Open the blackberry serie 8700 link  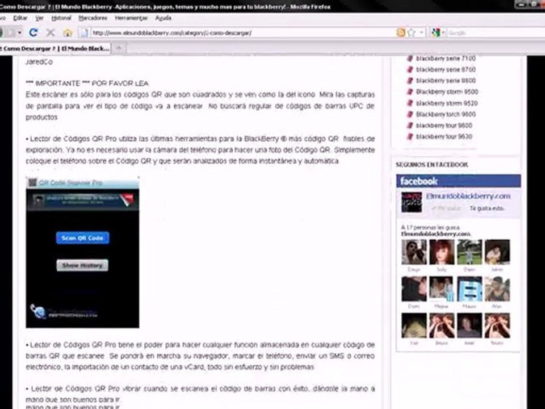(x=446, y=69)
